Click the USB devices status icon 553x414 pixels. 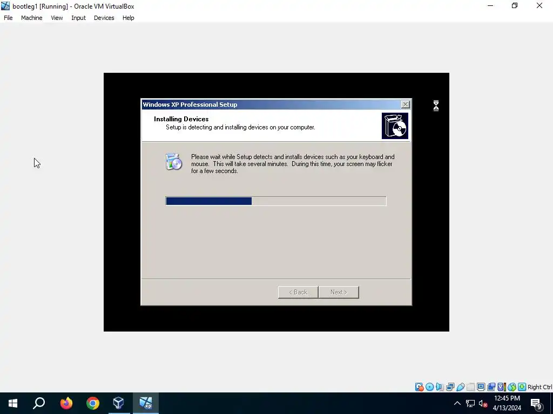click(x=461, y=387)
